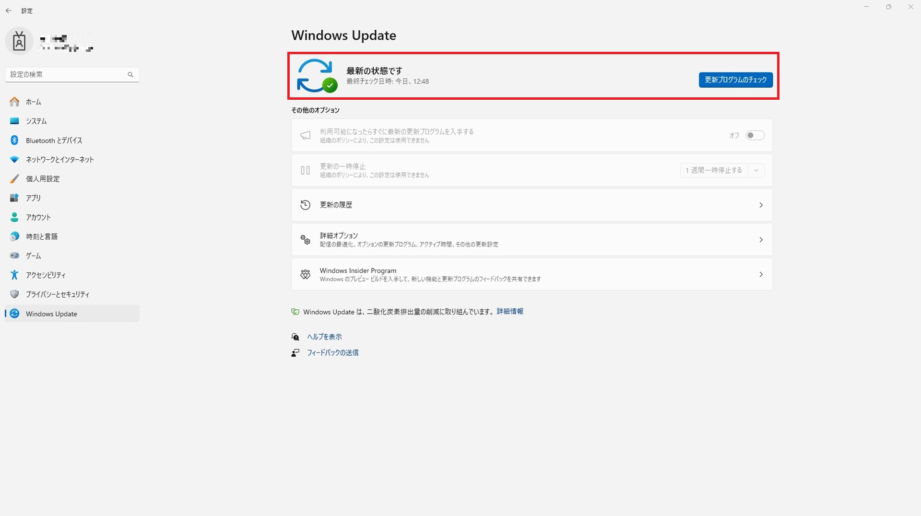Viewport: 921px width, 516px height.
Task: Select ホーム in the sidebar
Action: click(x=72, y=102)
